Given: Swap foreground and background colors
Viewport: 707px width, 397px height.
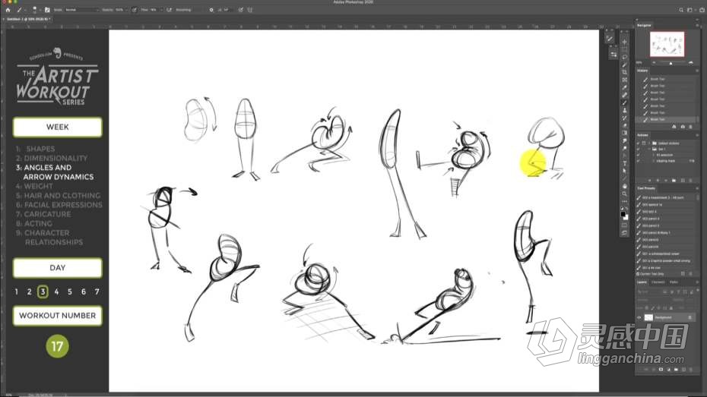Looking at the screenshot, I should [x=626, y=209].
